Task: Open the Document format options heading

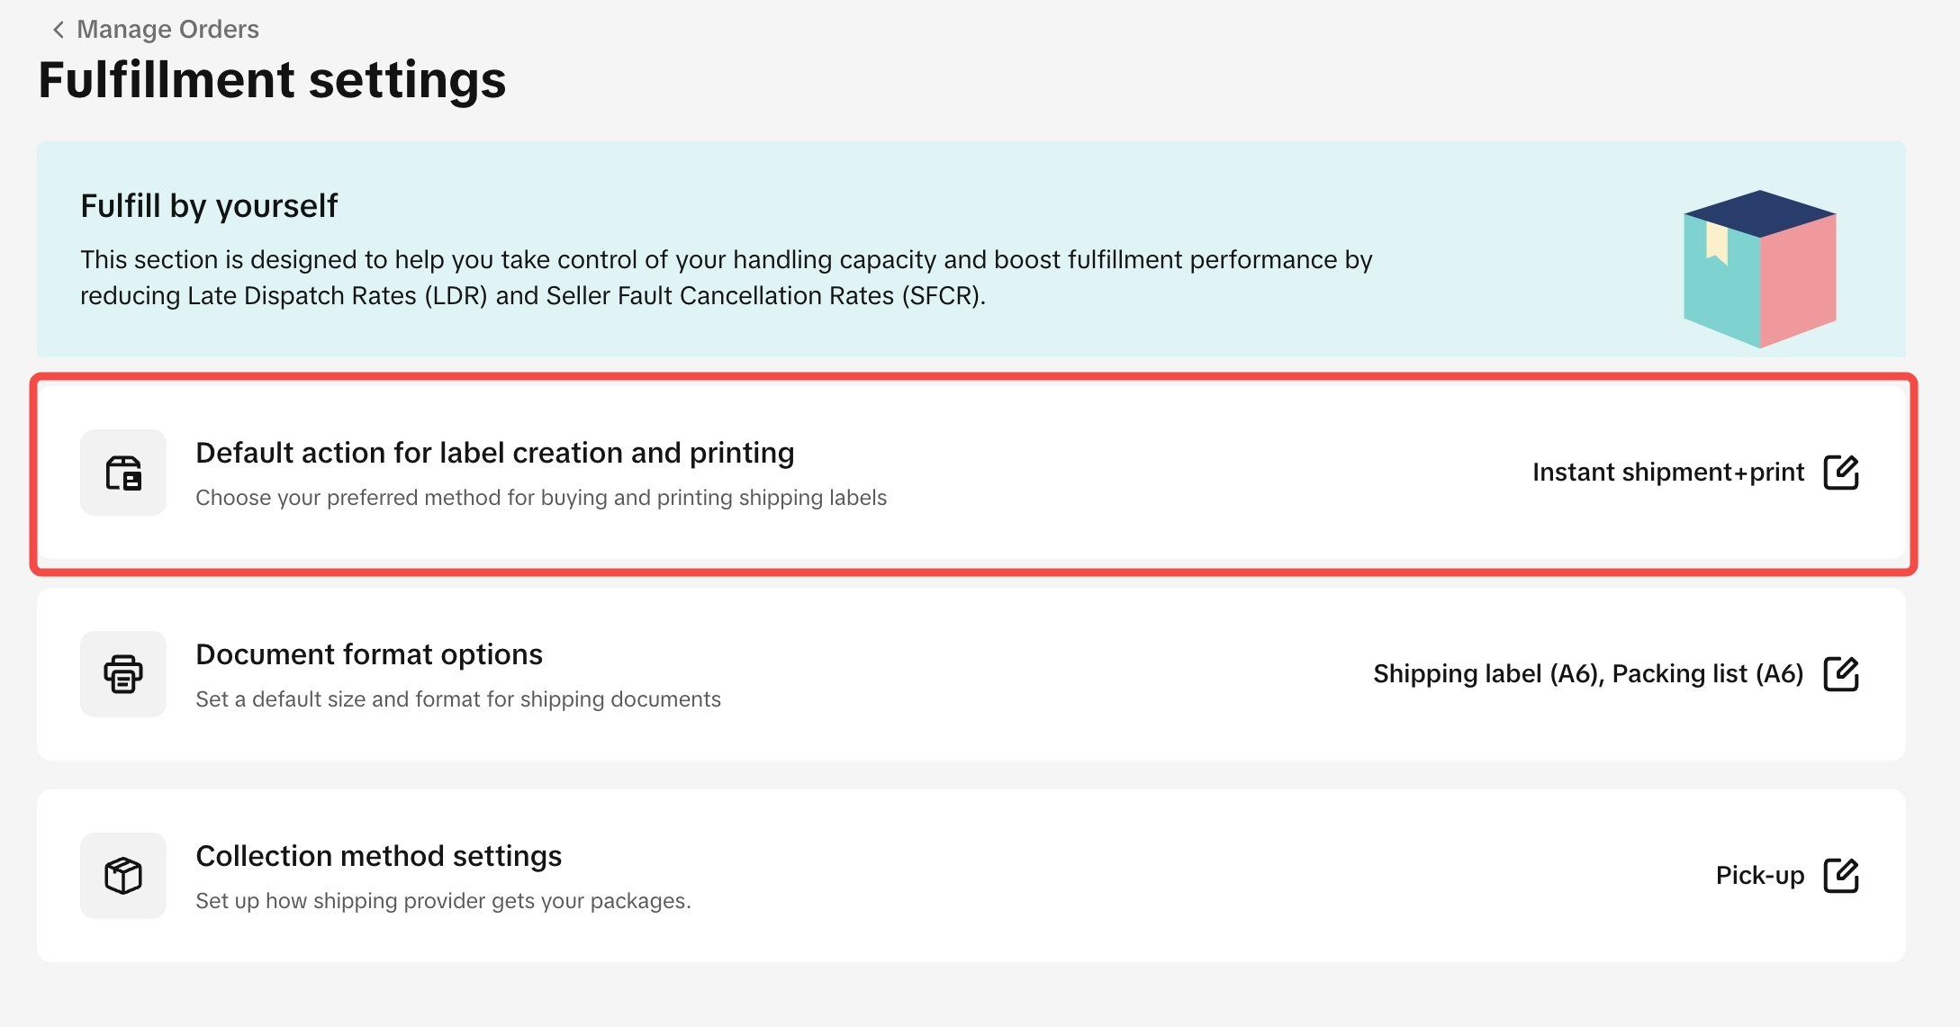Action: click(x=368, y=654)
